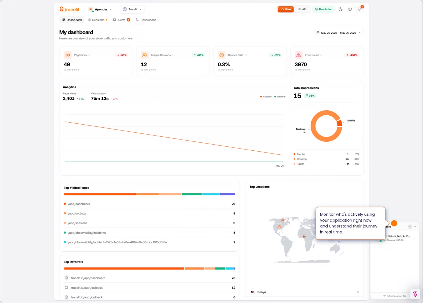Viewport: 423px width, 303px height.
Task: Click the Africa map marker
Action: (304, 236)
